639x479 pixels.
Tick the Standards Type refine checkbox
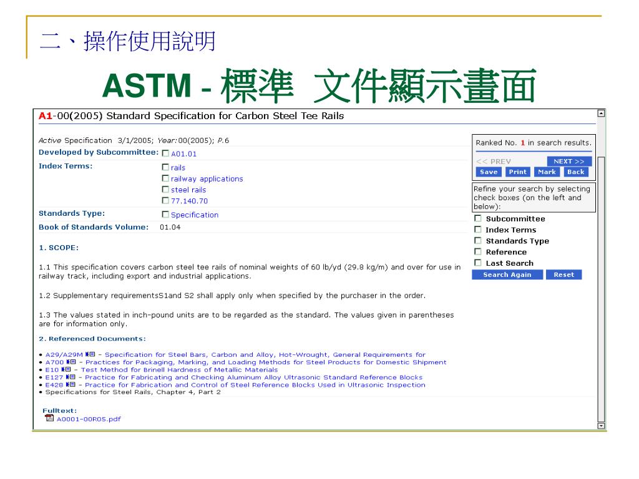(x=477, y=240)
